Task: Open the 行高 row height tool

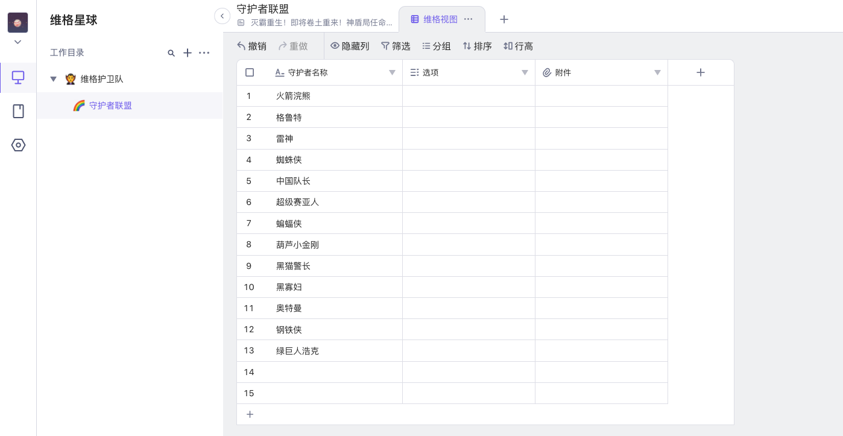Action: 518,46
